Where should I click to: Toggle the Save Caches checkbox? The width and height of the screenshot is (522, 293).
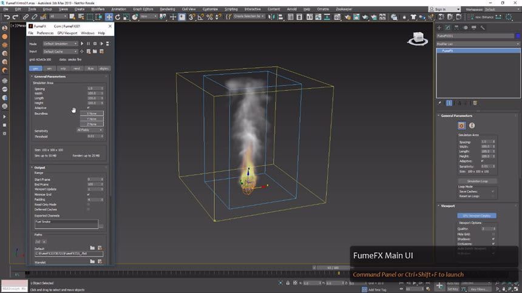[x=493, y=192]
